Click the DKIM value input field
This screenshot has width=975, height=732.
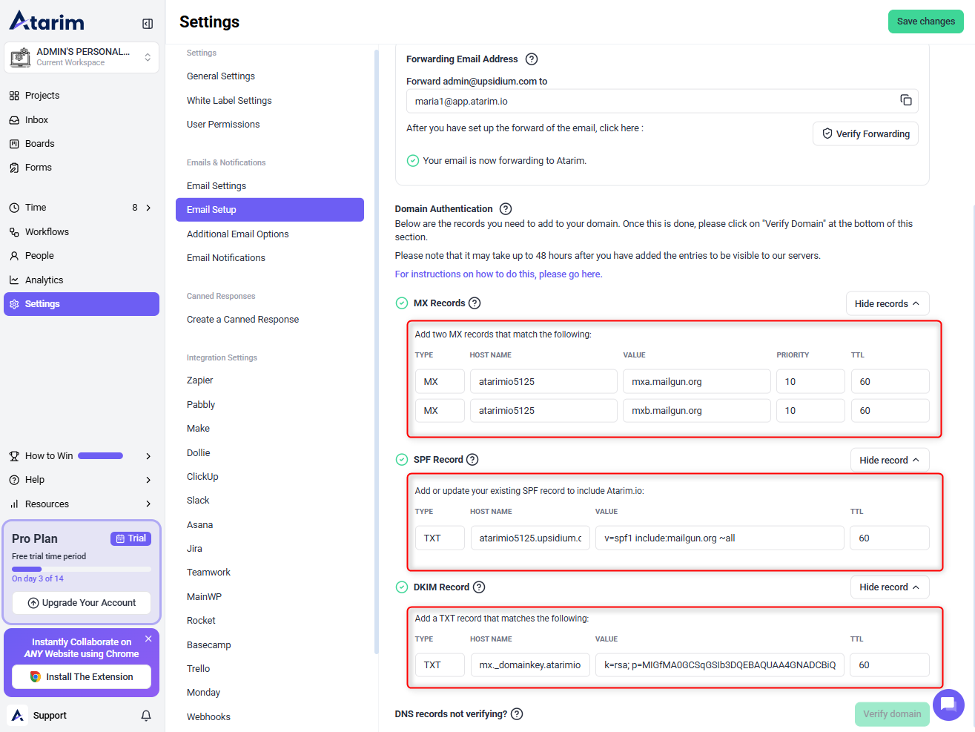pos(718,665)
